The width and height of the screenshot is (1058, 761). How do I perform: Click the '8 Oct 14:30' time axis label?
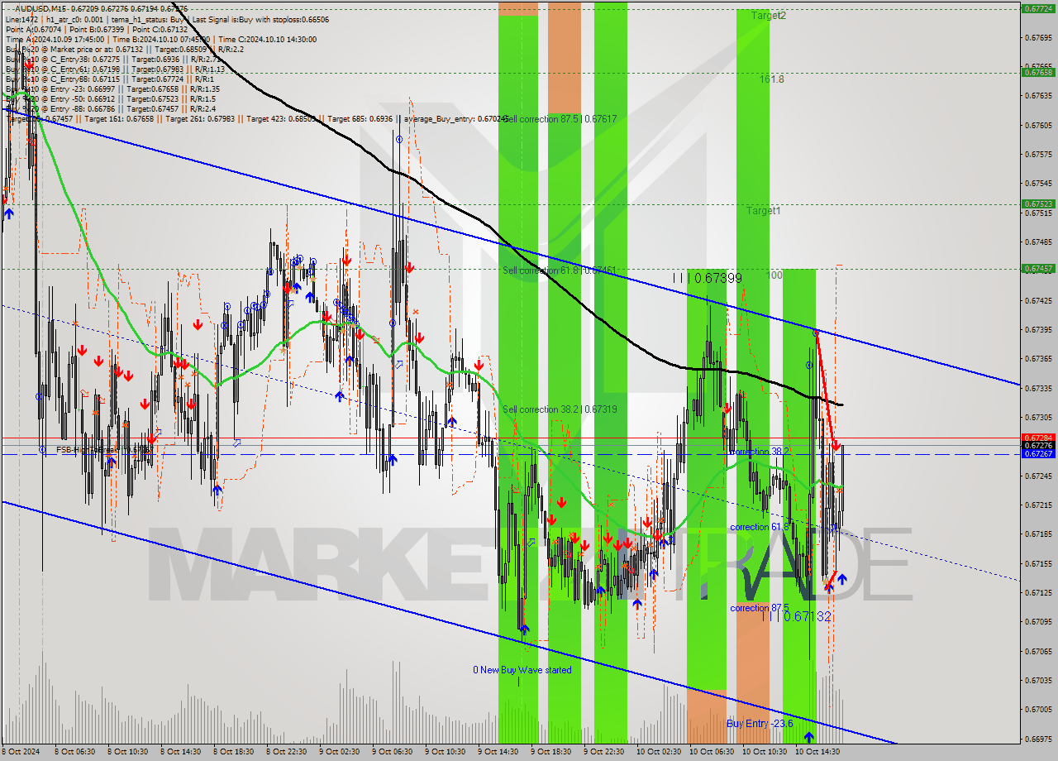tap(180, 752)
